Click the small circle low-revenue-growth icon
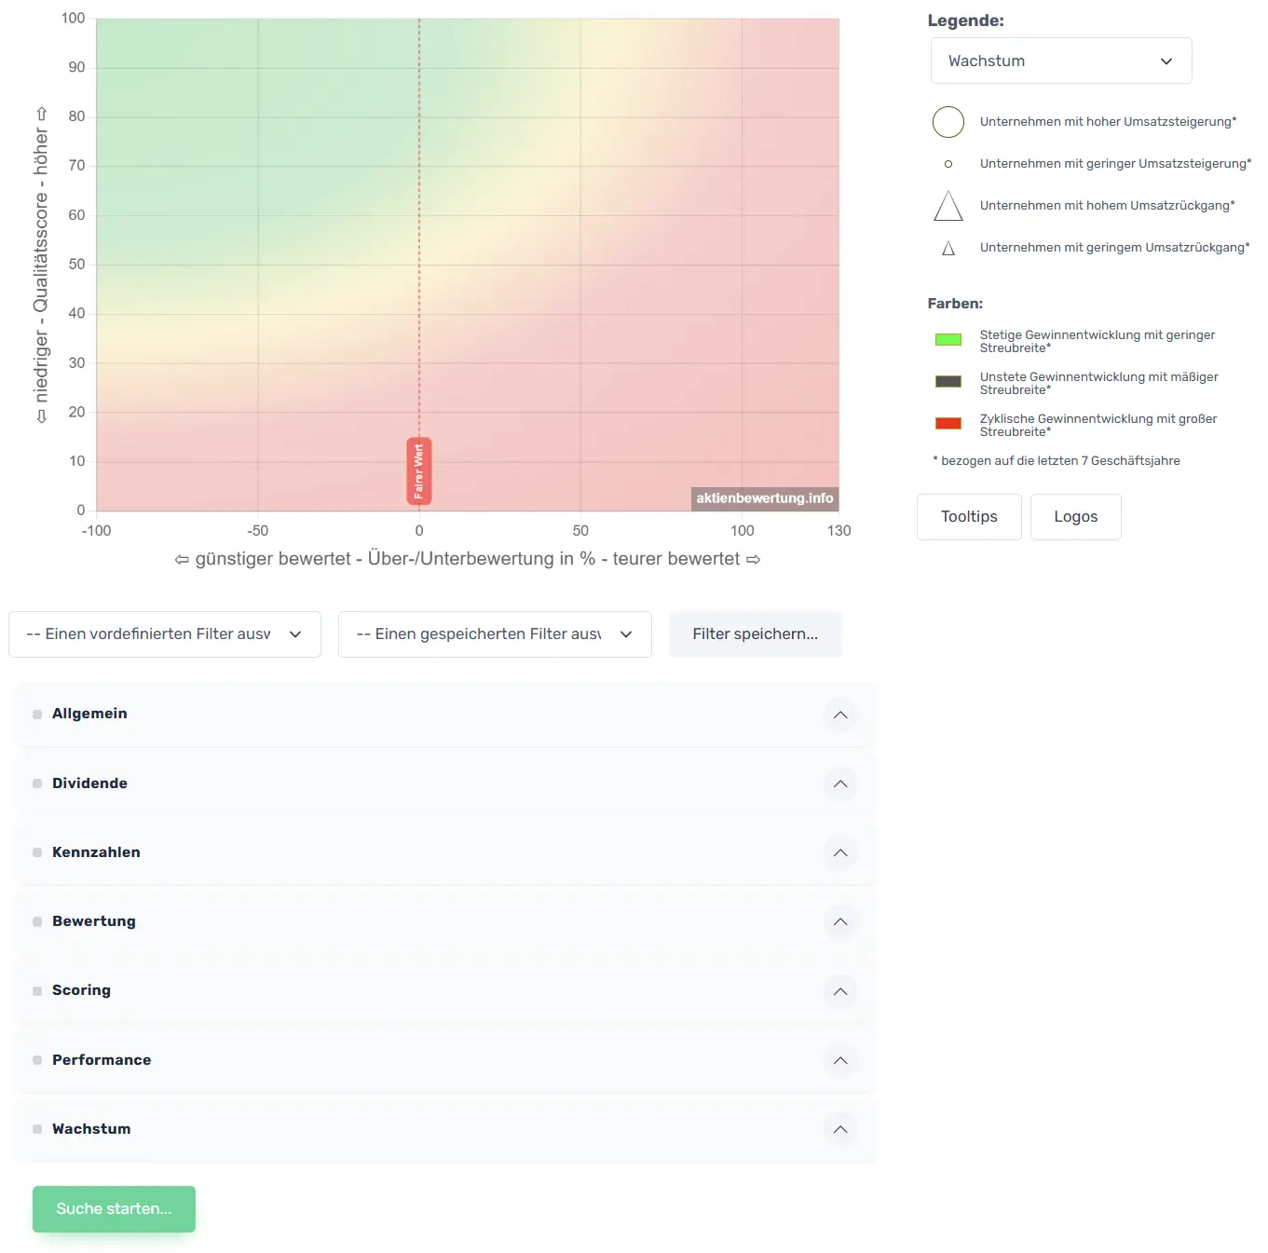Image resolution: width=1268 pixels, height=1253 pixels. tap(948, 164)
